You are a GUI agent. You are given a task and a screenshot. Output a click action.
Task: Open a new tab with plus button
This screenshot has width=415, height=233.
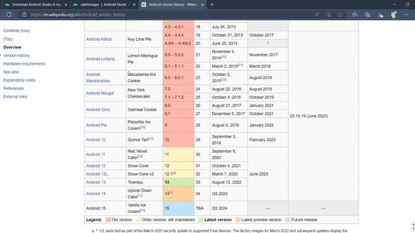[x=212, y=5]
